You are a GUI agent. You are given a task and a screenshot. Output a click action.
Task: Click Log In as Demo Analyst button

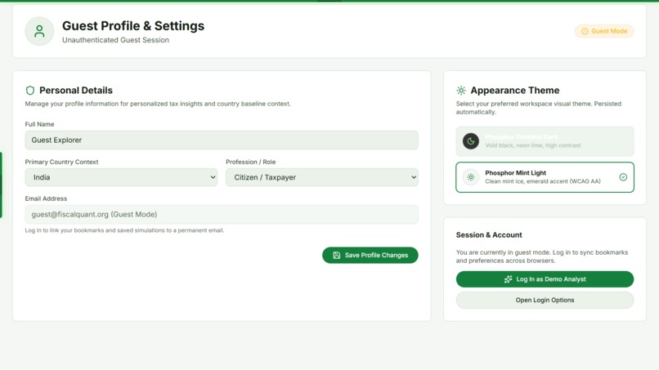545,279
